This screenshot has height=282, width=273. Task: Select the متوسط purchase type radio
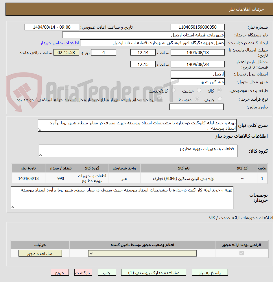[197, 99]
